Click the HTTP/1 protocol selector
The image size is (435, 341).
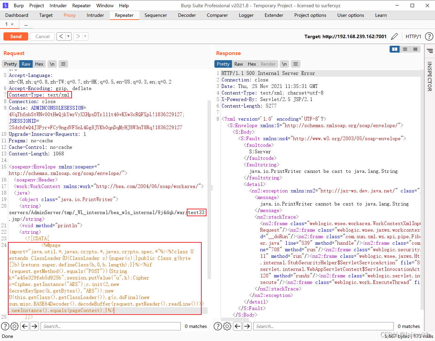coord(413,36)
